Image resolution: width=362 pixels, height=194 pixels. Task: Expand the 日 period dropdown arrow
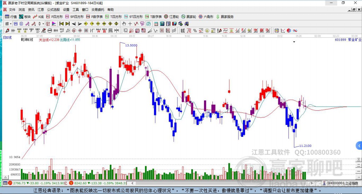[x=11, y=24]
